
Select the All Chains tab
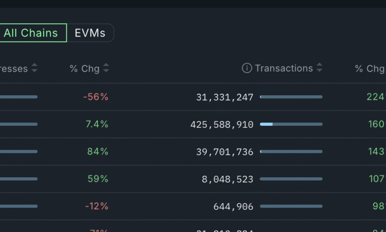click(x=33, y=33)
